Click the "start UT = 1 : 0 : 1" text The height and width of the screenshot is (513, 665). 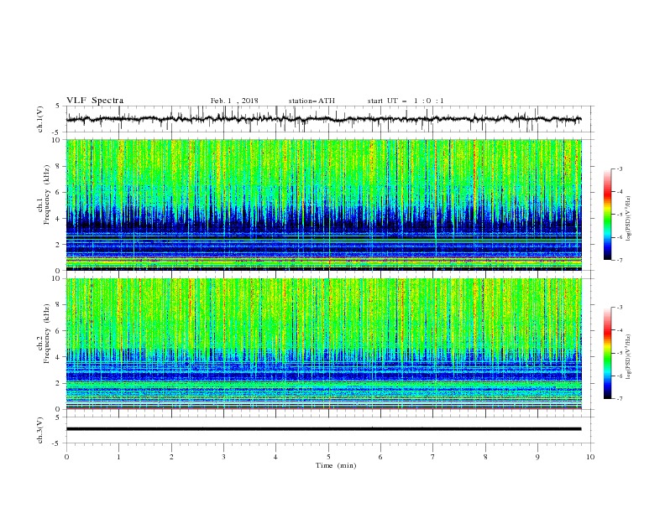(406, 101)
